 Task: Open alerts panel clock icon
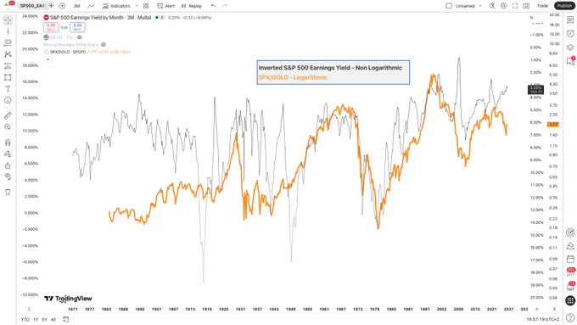click(x=570, y=33)
